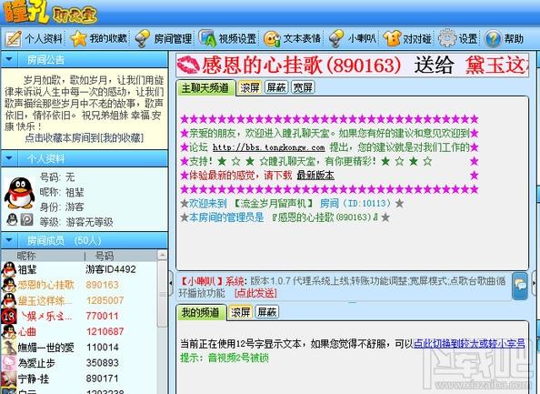This screenshot has height=394, width=540.
Task: Collapse the 房间公告 panel arrow
Action: [x=9, y=59]
